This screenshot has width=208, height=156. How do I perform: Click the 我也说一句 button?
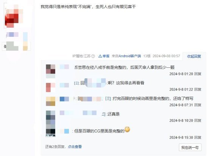coord(190,147)
